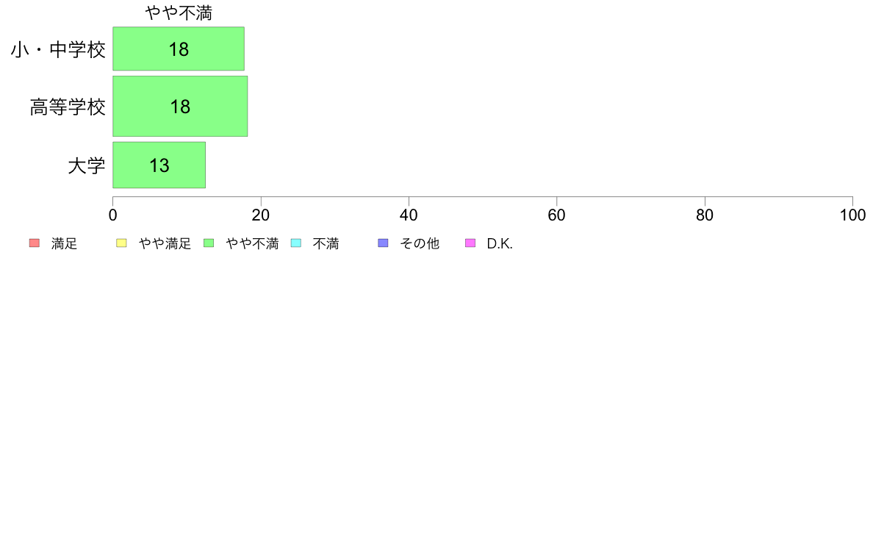
Task: Click the red 満足 legend swatch
Action: click(x=35, y=243)
